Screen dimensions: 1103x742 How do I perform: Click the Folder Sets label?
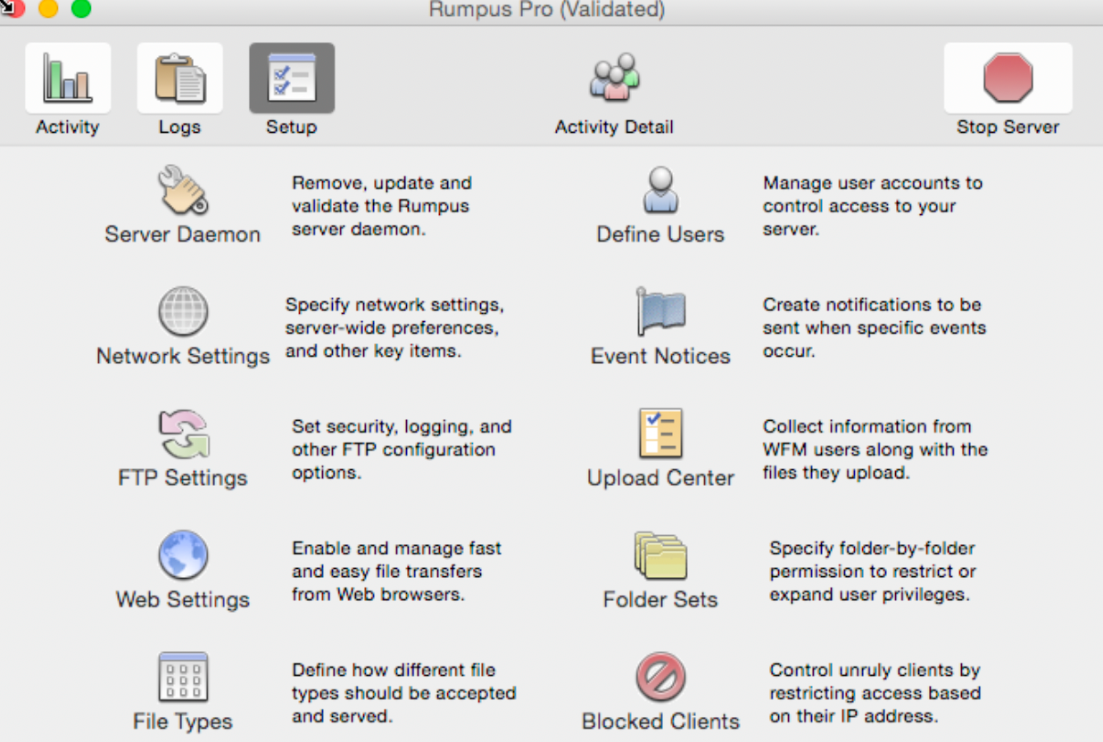tap(660, 599)
